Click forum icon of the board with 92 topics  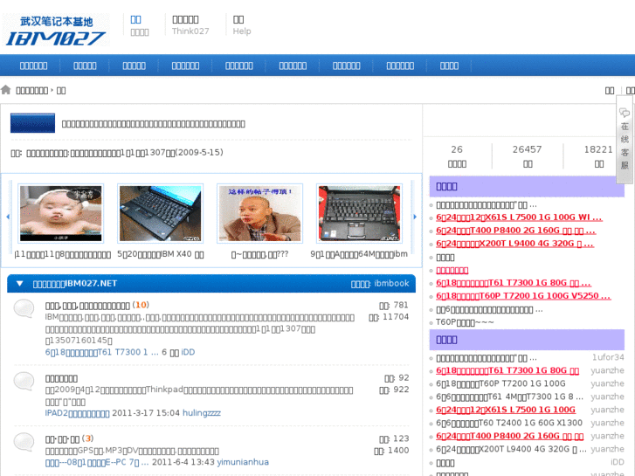point(24,381)
